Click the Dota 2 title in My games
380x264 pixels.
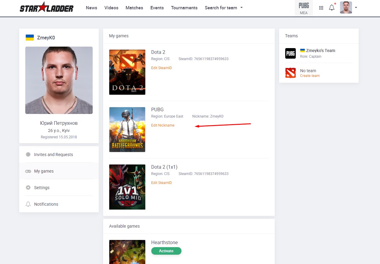click(158, 52)
